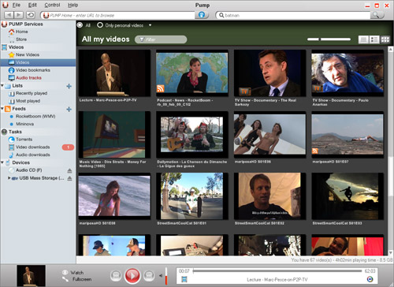Open Mininova feed
Screen dimensions: 394x287
[x=24, y=124]
